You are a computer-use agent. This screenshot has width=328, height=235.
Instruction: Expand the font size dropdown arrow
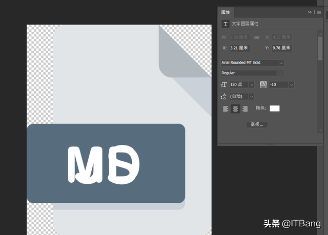tap(252, 85)
